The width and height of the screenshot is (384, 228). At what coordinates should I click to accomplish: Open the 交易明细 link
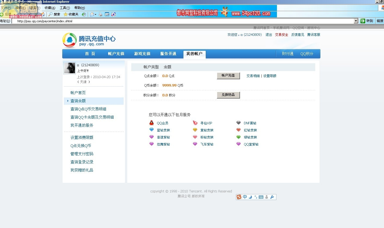pyautogui.click(x=253, y=76)
